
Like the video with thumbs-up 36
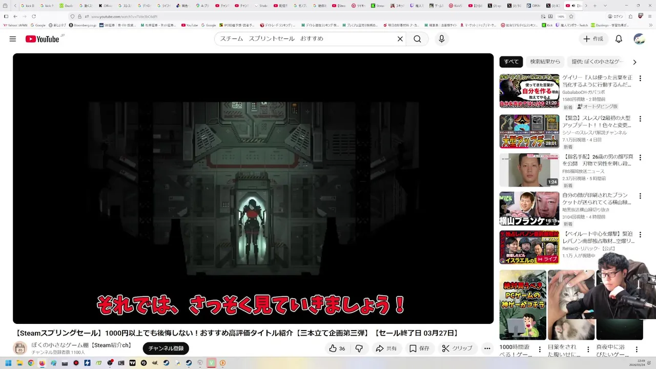337,348
